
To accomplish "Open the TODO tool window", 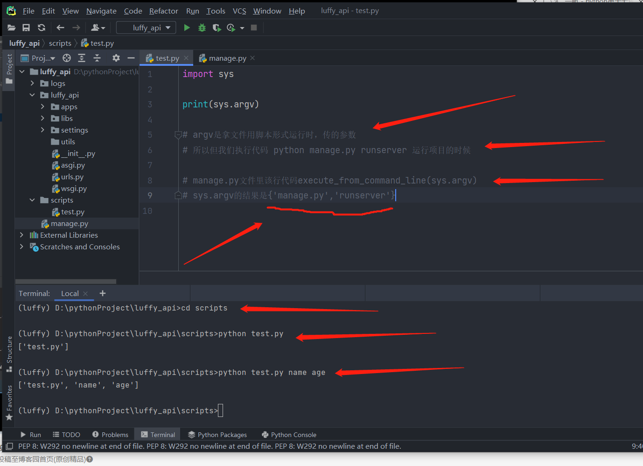I will coord(67,435).
